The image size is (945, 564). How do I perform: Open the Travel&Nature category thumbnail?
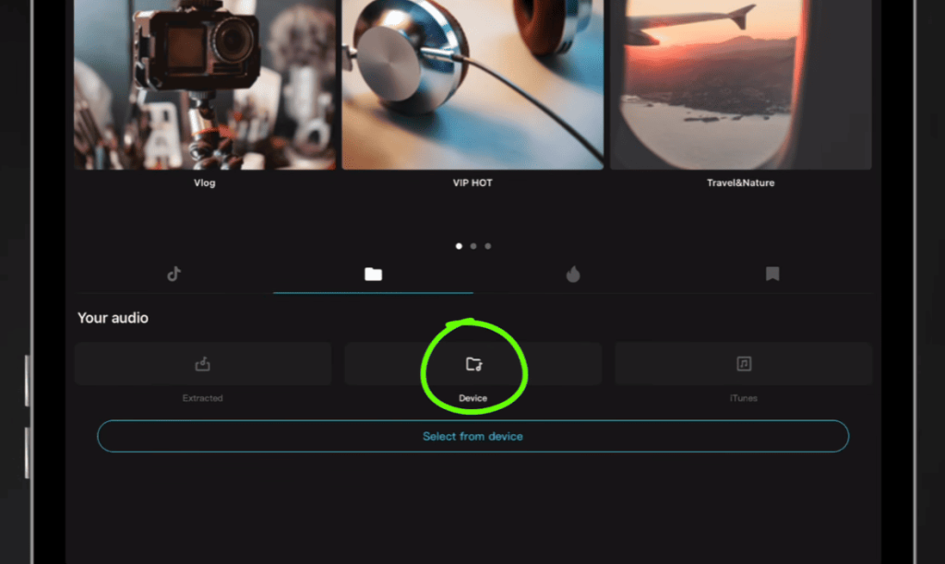[741, 85]
